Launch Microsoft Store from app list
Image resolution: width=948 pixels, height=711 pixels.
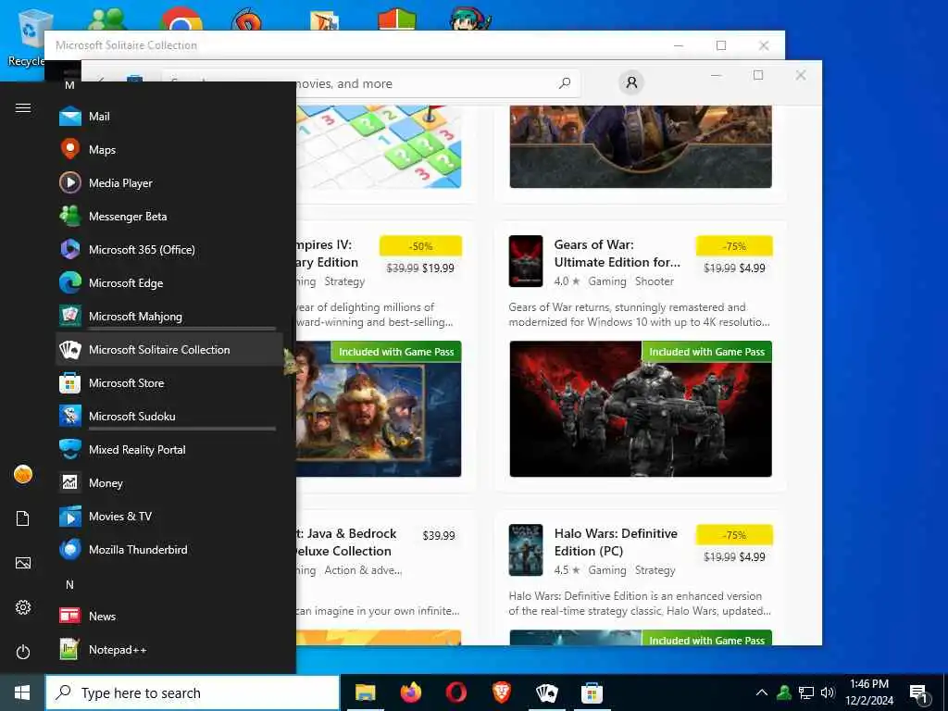point(169,382)
